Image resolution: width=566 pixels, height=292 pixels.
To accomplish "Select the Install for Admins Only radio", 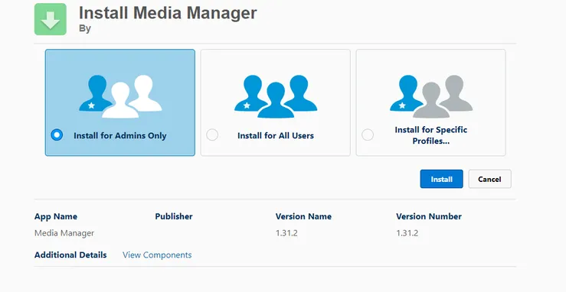I will (x=57, y=135).
